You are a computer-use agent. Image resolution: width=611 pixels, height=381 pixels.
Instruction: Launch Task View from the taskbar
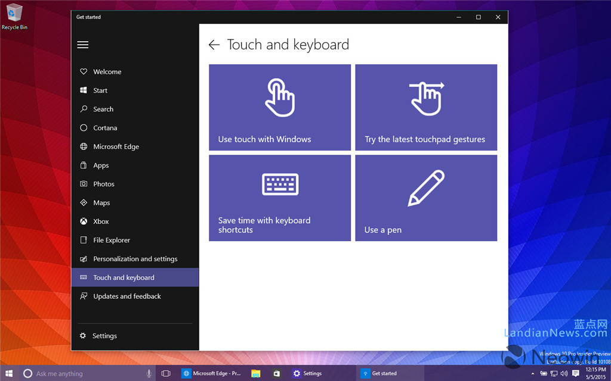[165, 373]
